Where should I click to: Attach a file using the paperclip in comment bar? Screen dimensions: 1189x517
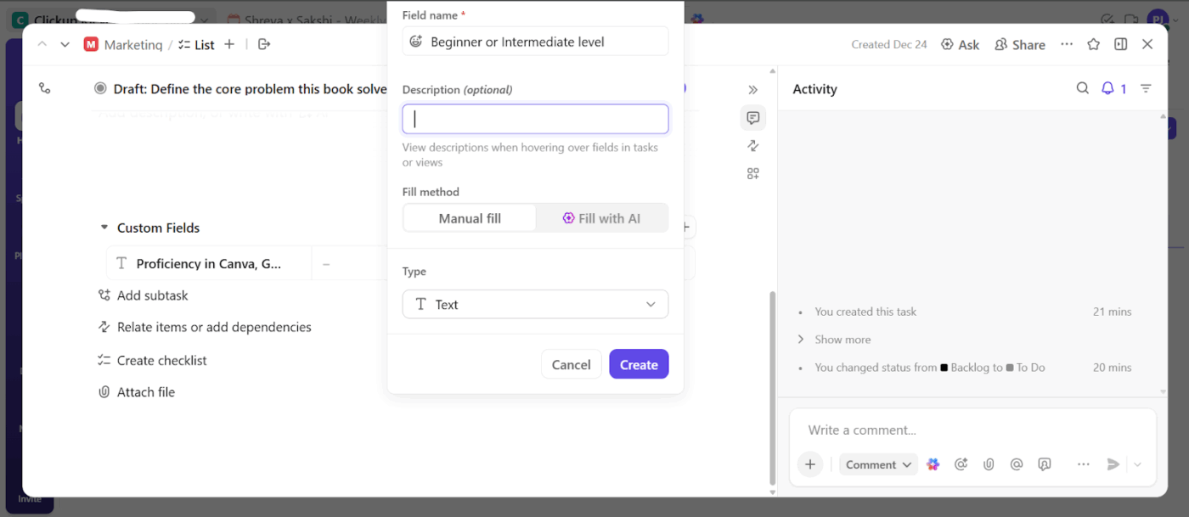989,464
